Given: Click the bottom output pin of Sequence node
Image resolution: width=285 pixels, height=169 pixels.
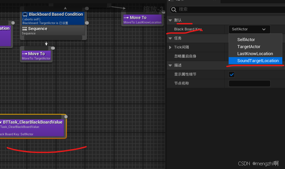Looking at the screenshot, I should point(53,38).
